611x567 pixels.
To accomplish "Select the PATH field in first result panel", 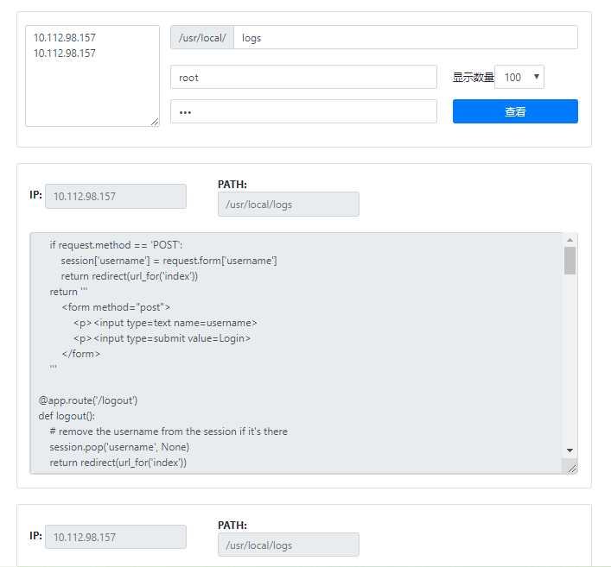I will (288, 205).
